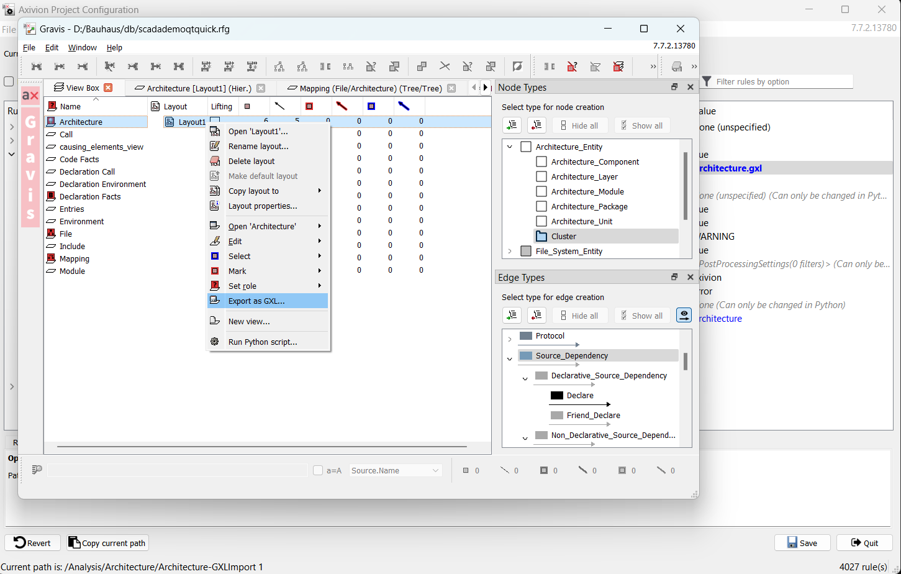The width and height of the screenshot is (901, 574).
Task: Click the Copy current path button
Action: [x=108, y=542]
